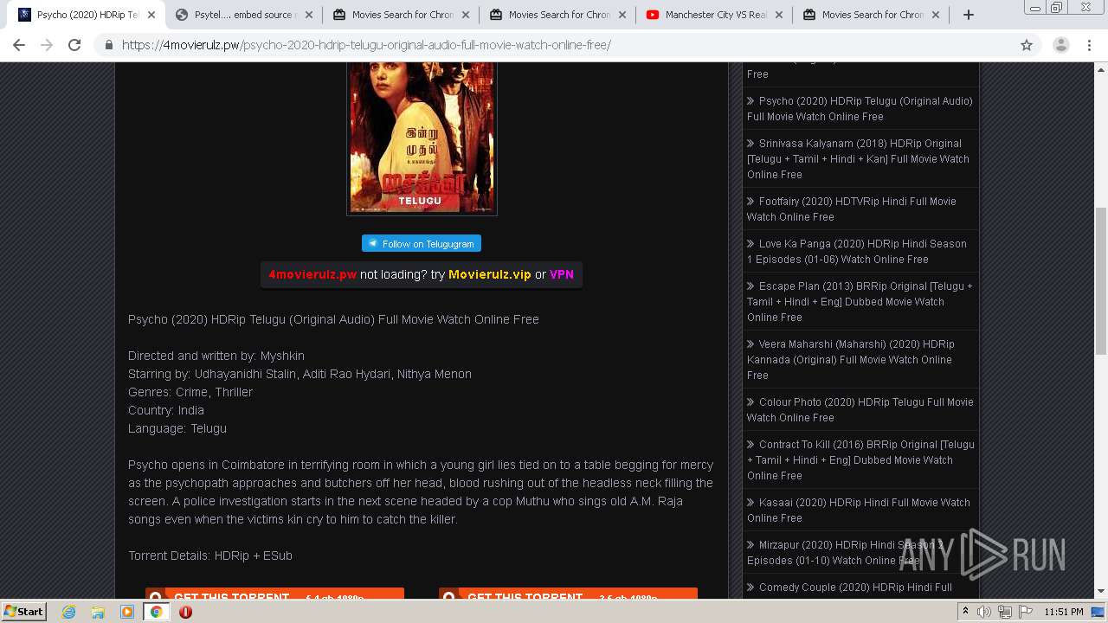Click the Psycho (2020) HDRip title heading

click(x=333, y=319)
